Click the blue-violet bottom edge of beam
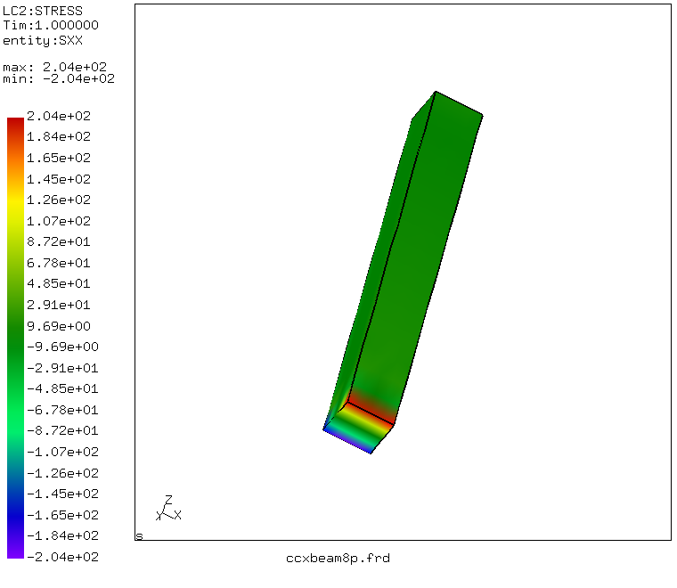Screen dimensions: 677x588 (x=347, y=441)
